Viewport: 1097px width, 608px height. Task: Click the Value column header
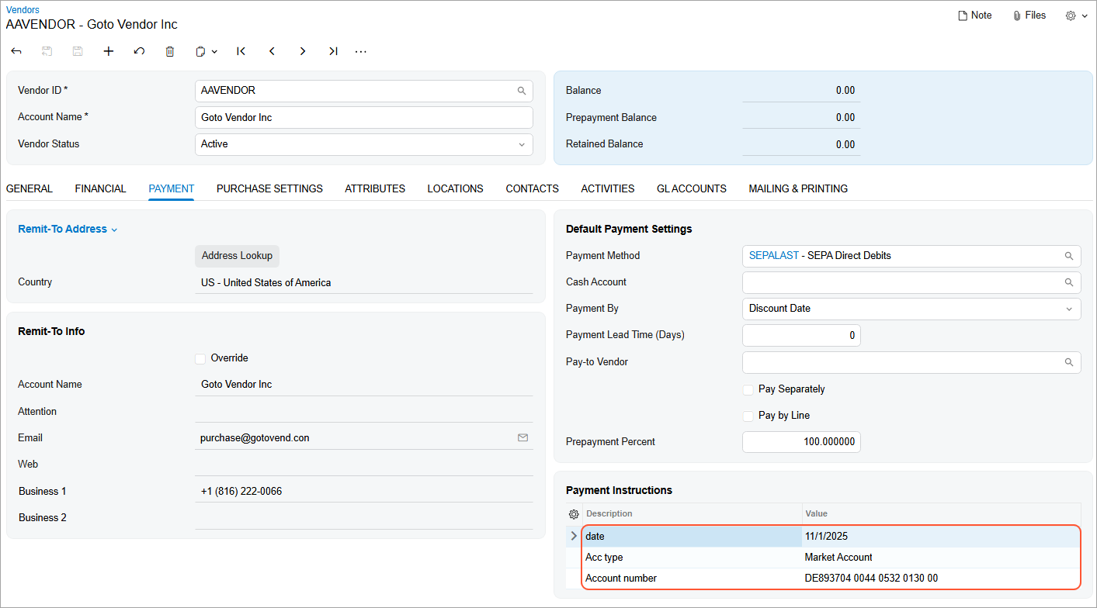940,513
